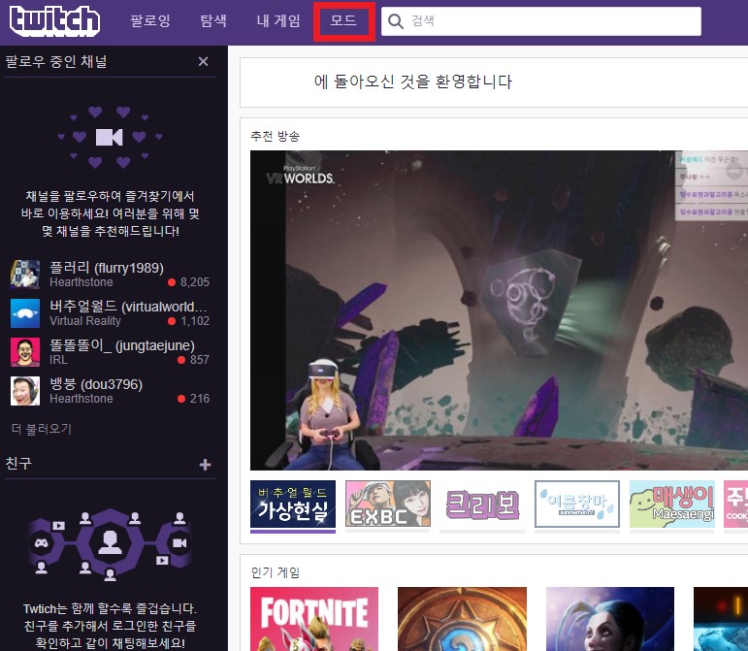
Task: Click dou3796 channel avatar
Action: (25, 391)
